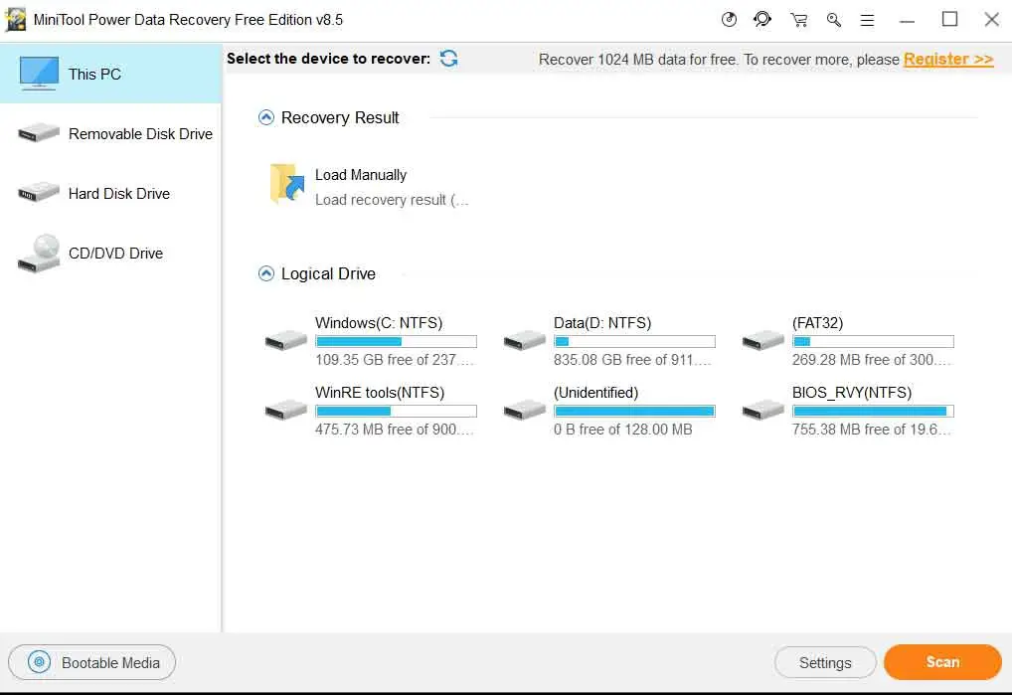Click the Register >> link

[948, 59]
